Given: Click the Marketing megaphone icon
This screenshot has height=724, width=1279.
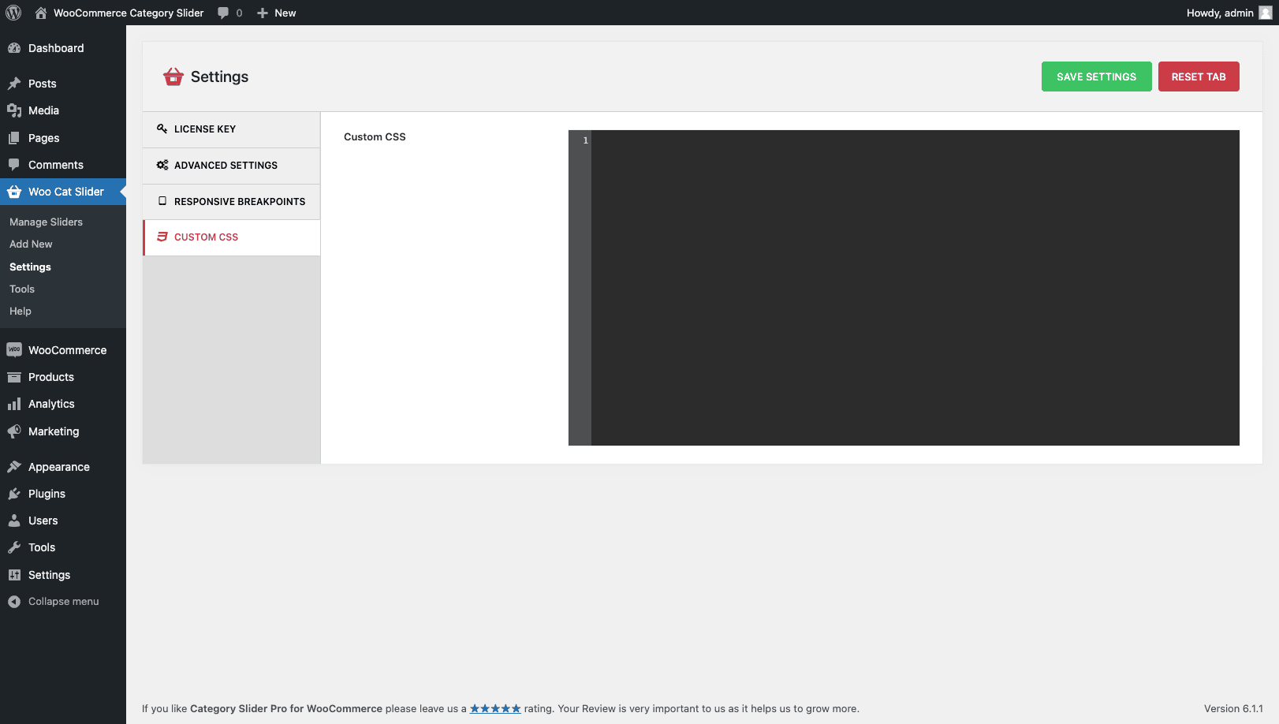Looking at the screenshot, I should coord(14,431).
